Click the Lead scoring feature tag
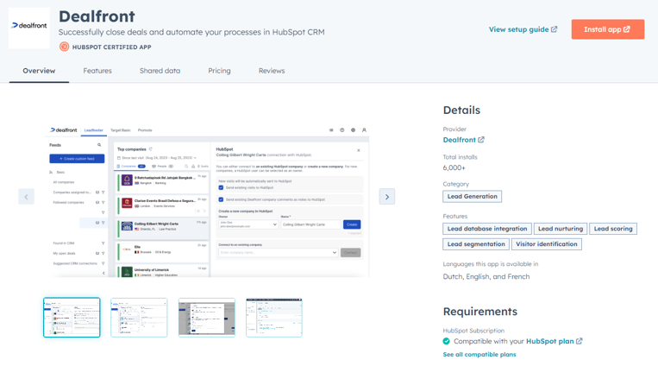 pos(613,229)
